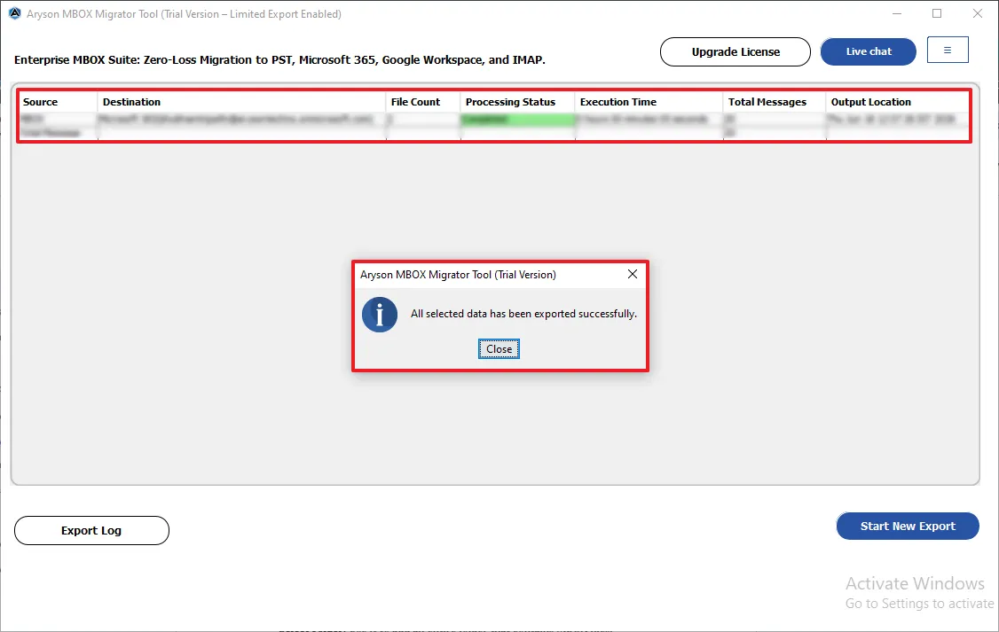Save the report with Export Log

click(x=91, y=530)
